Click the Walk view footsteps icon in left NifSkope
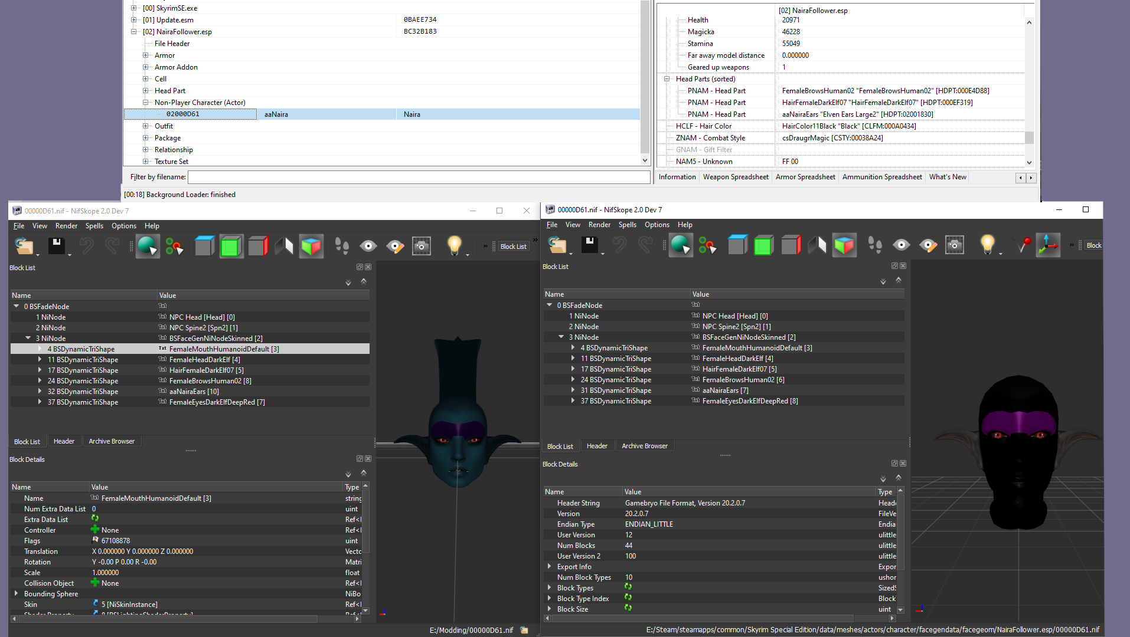Viewport: 1130px width, 637px height. (x=342, y=246)
